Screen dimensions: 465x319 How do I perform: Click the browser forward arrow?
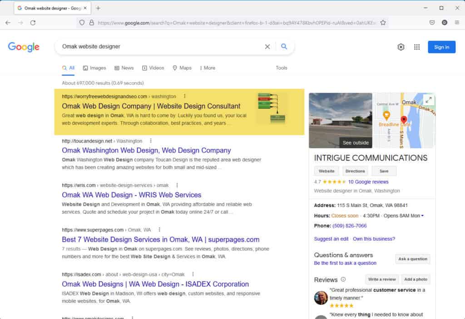[x=20, y=23]
